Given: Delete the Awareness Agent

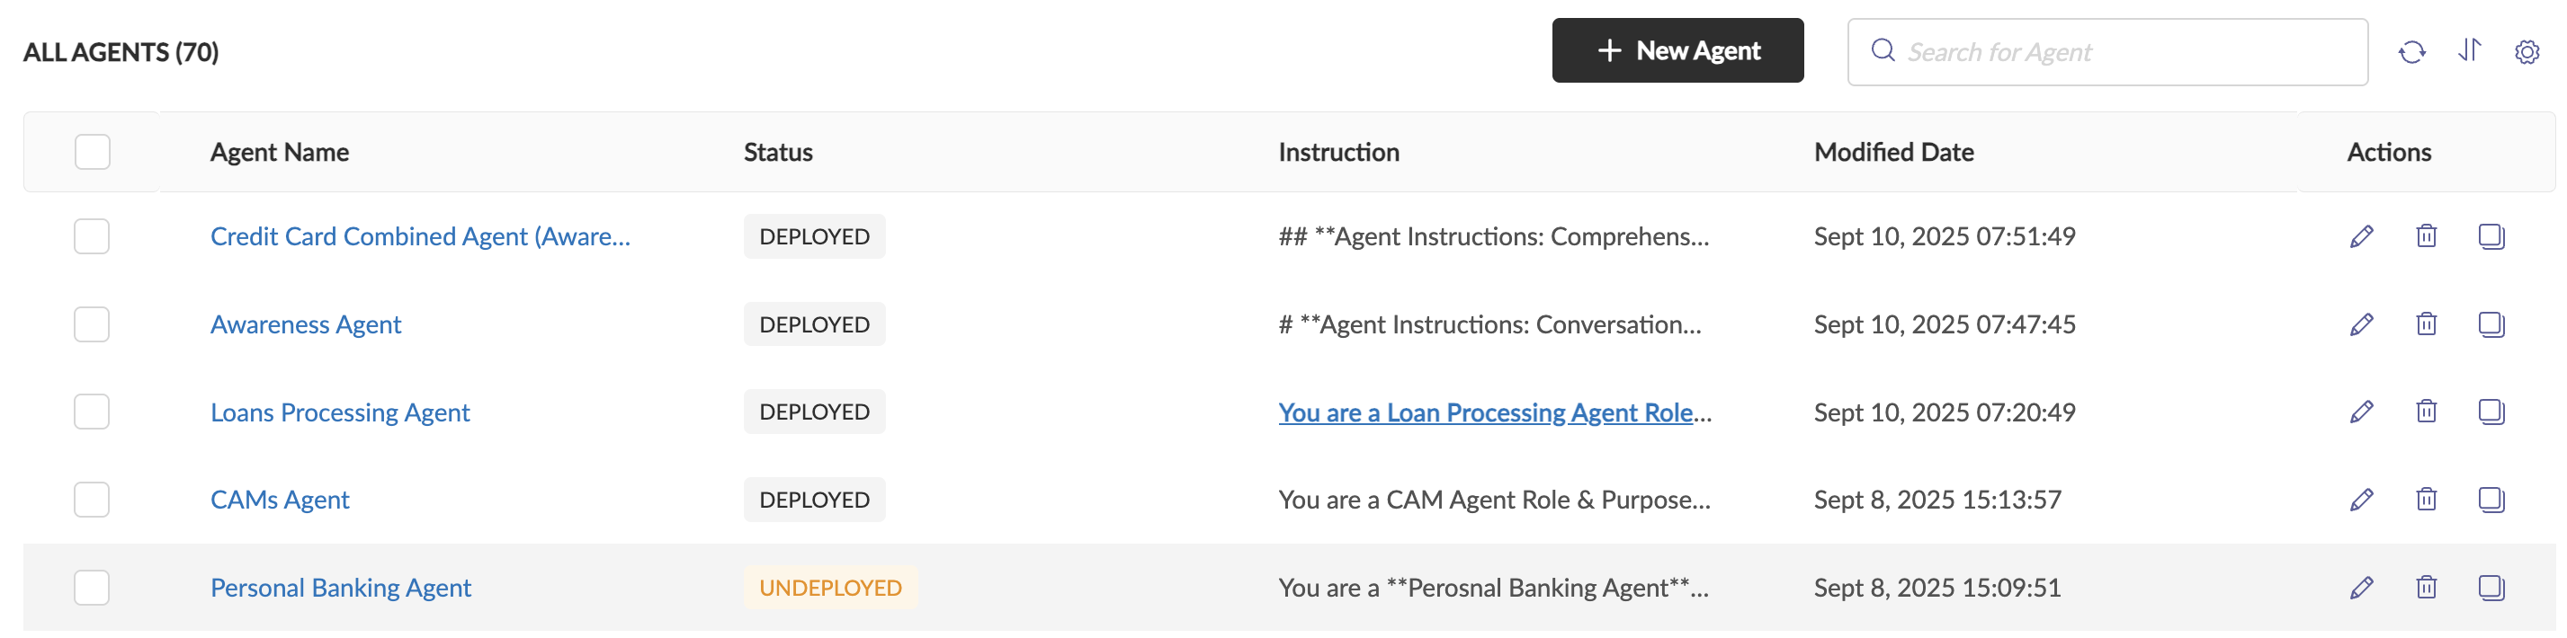Looking at the screenshot, I should pyautogui.click(x=2426, y=323).
